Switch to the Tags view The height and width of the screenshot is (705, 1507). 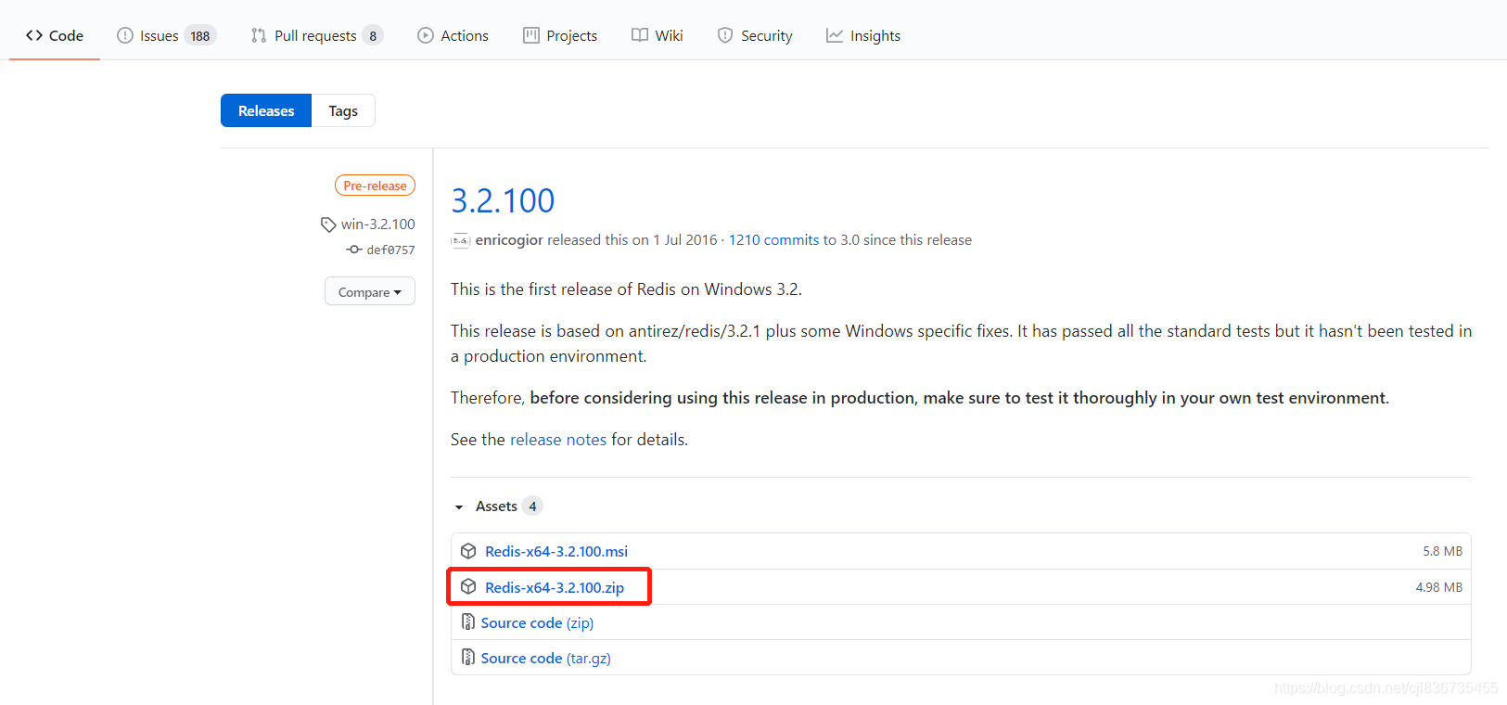point(343,110)
